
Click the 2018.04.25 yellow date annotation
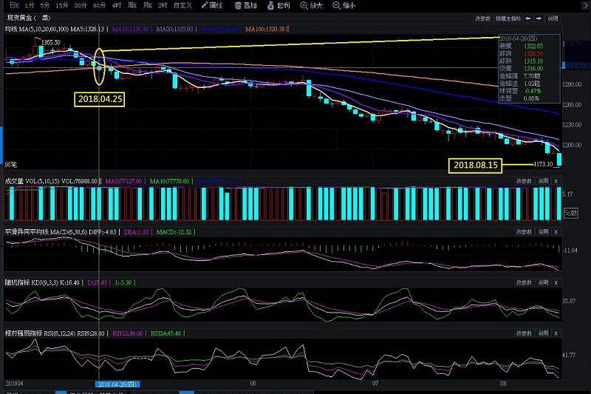coord(99,98)
